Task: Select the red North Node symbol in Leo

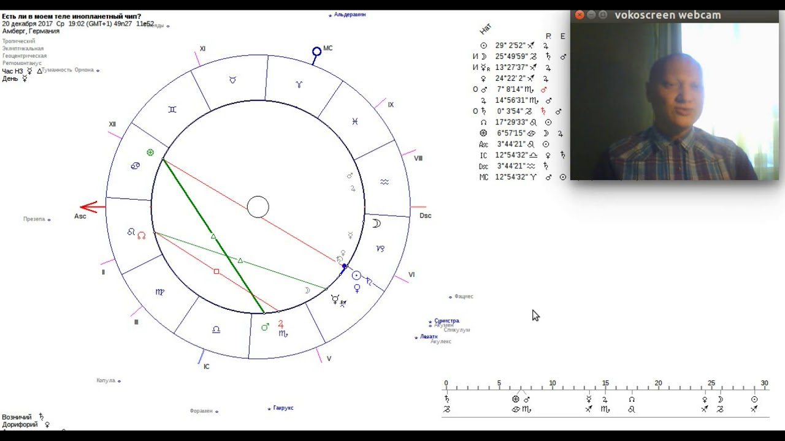Action: pos(142,235)
